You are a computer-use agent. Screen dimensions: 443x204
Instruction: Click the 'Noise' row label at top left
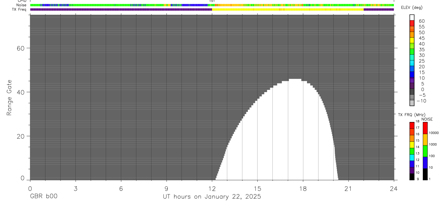click(x=21, y=5)
